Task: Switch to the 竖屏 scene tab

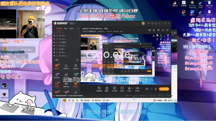Action: point(66,29)
